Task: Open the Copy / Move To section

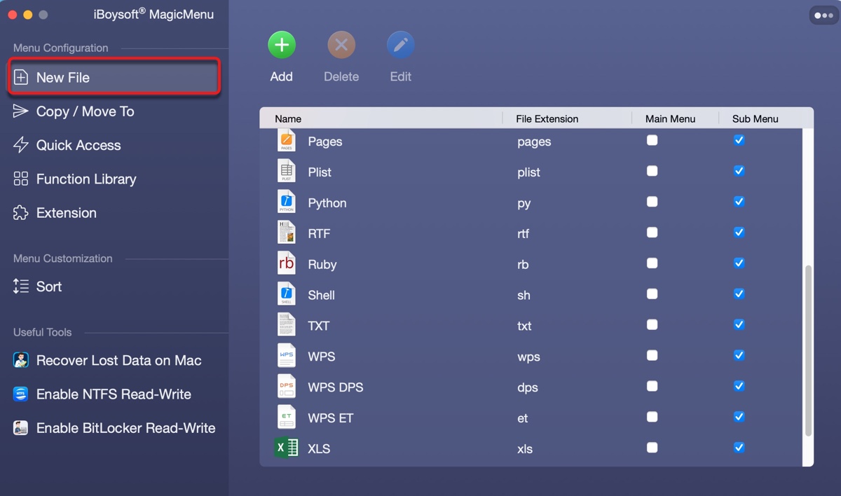Action: [85, 111]
